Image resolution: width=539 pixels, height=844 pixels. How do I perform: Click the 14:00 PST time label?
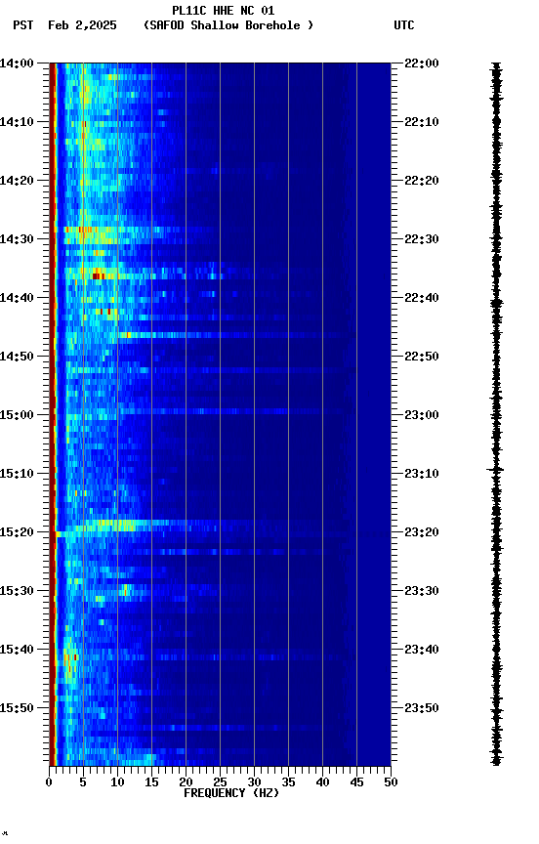pyautogui.click(x=17, y=63)
